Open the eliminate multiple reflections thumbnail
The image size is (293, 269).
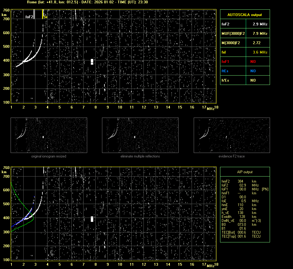pyautogui.click(x=140, y=135)
